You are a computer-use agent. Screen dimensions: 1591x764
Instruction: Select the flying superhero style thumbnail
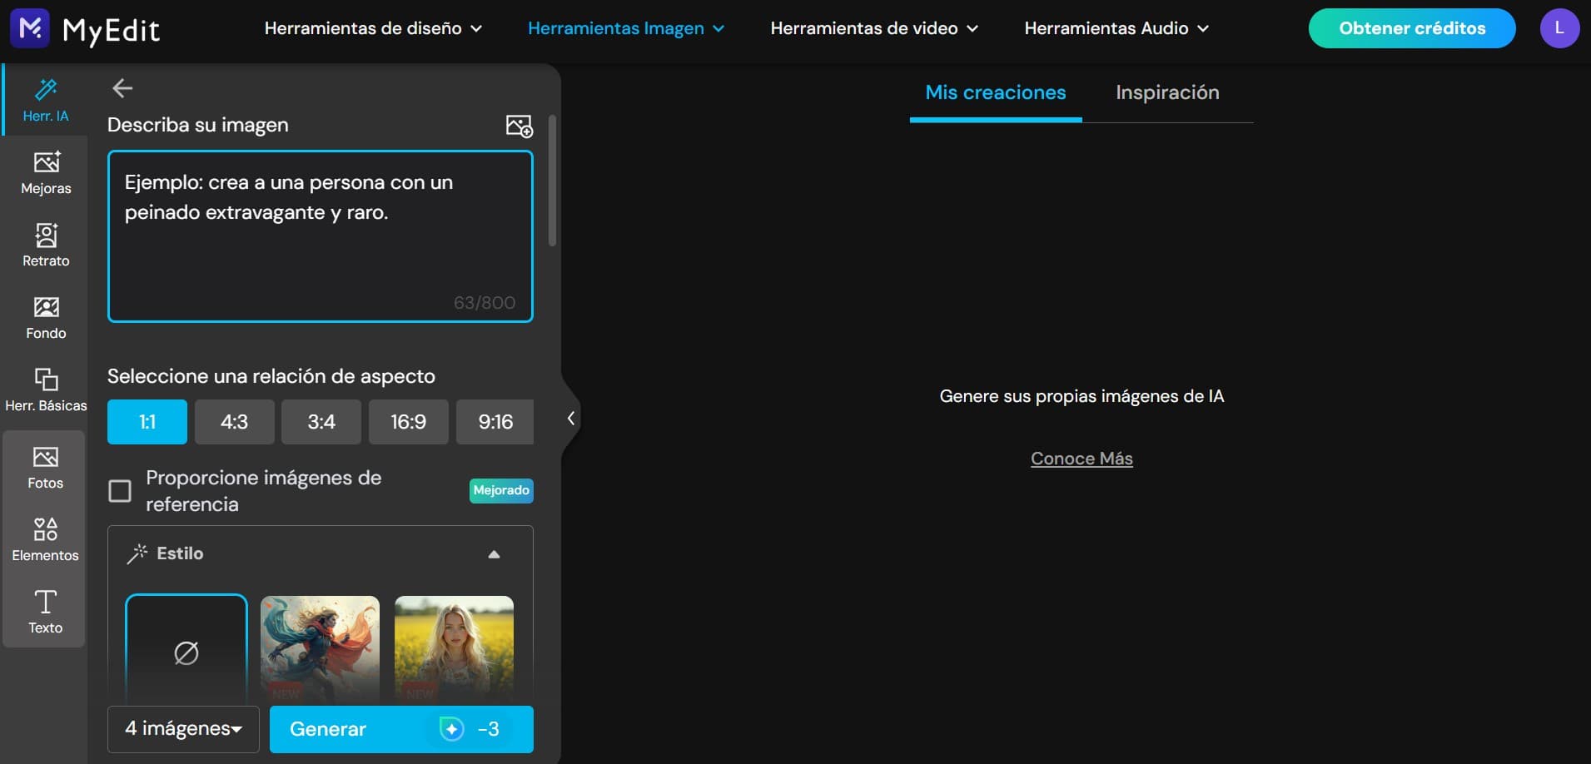pyautogui.click(x=320, y=649)
